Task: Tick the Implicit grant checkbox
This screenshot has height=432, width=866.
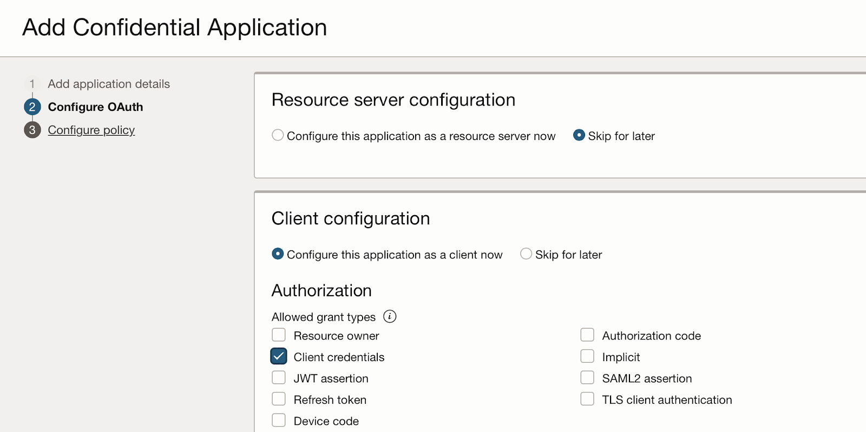Action: pos(587,356)
